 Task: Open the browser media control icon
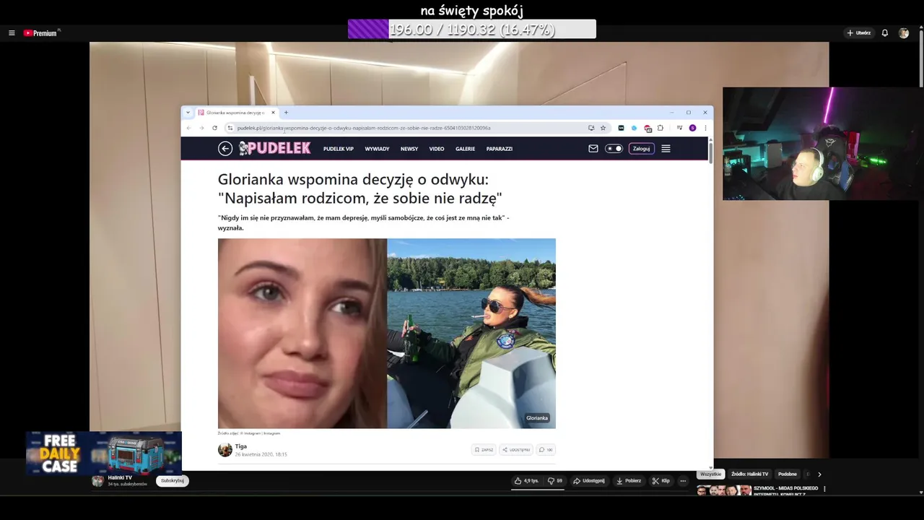tap(679, 128)
